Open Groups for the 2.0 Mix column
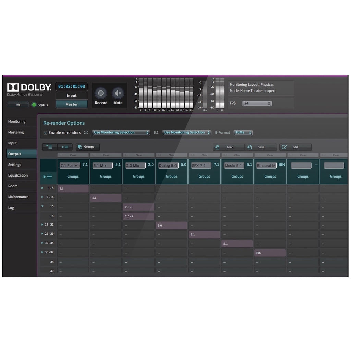Image resolution: width=351 pixels, height=351 pixels. coord(138,177)
